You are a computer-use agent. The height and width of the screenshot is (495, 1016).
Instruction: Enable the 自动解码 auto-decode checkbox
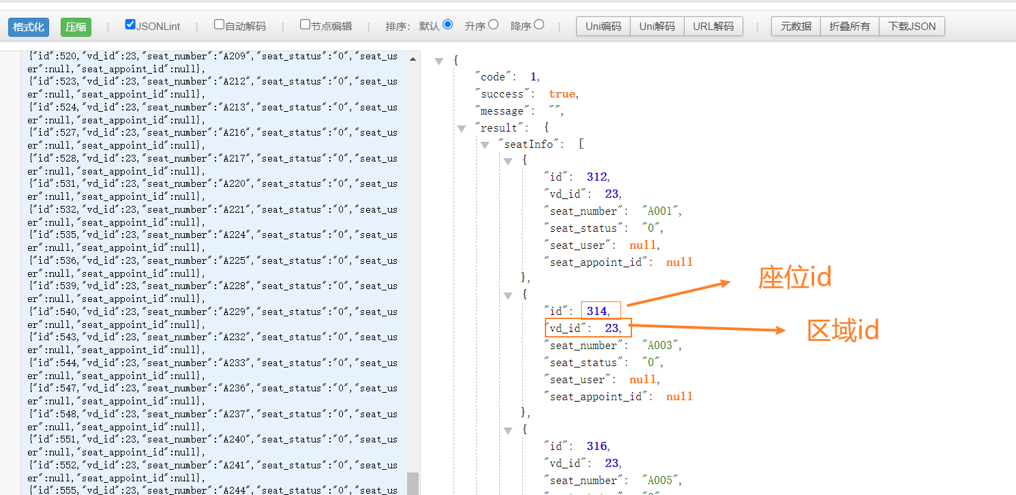[x=219, y=25]
